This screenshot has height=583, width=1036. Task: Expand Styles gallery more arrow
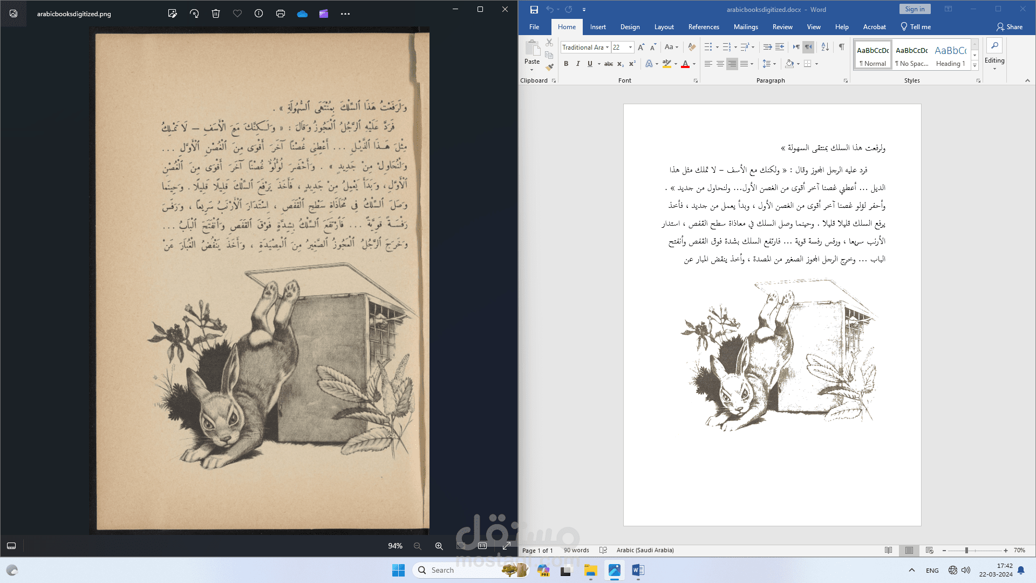974,65
